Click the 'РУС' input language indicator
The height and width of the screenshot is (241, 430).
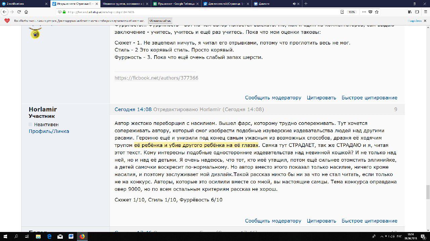click(x=399, y=236)
